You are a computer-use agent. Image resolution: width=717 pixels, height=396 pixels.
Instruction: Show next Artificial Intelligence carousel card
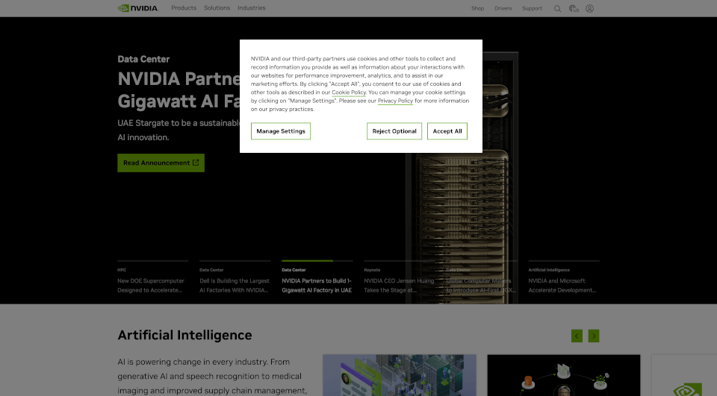click(594, 336)
